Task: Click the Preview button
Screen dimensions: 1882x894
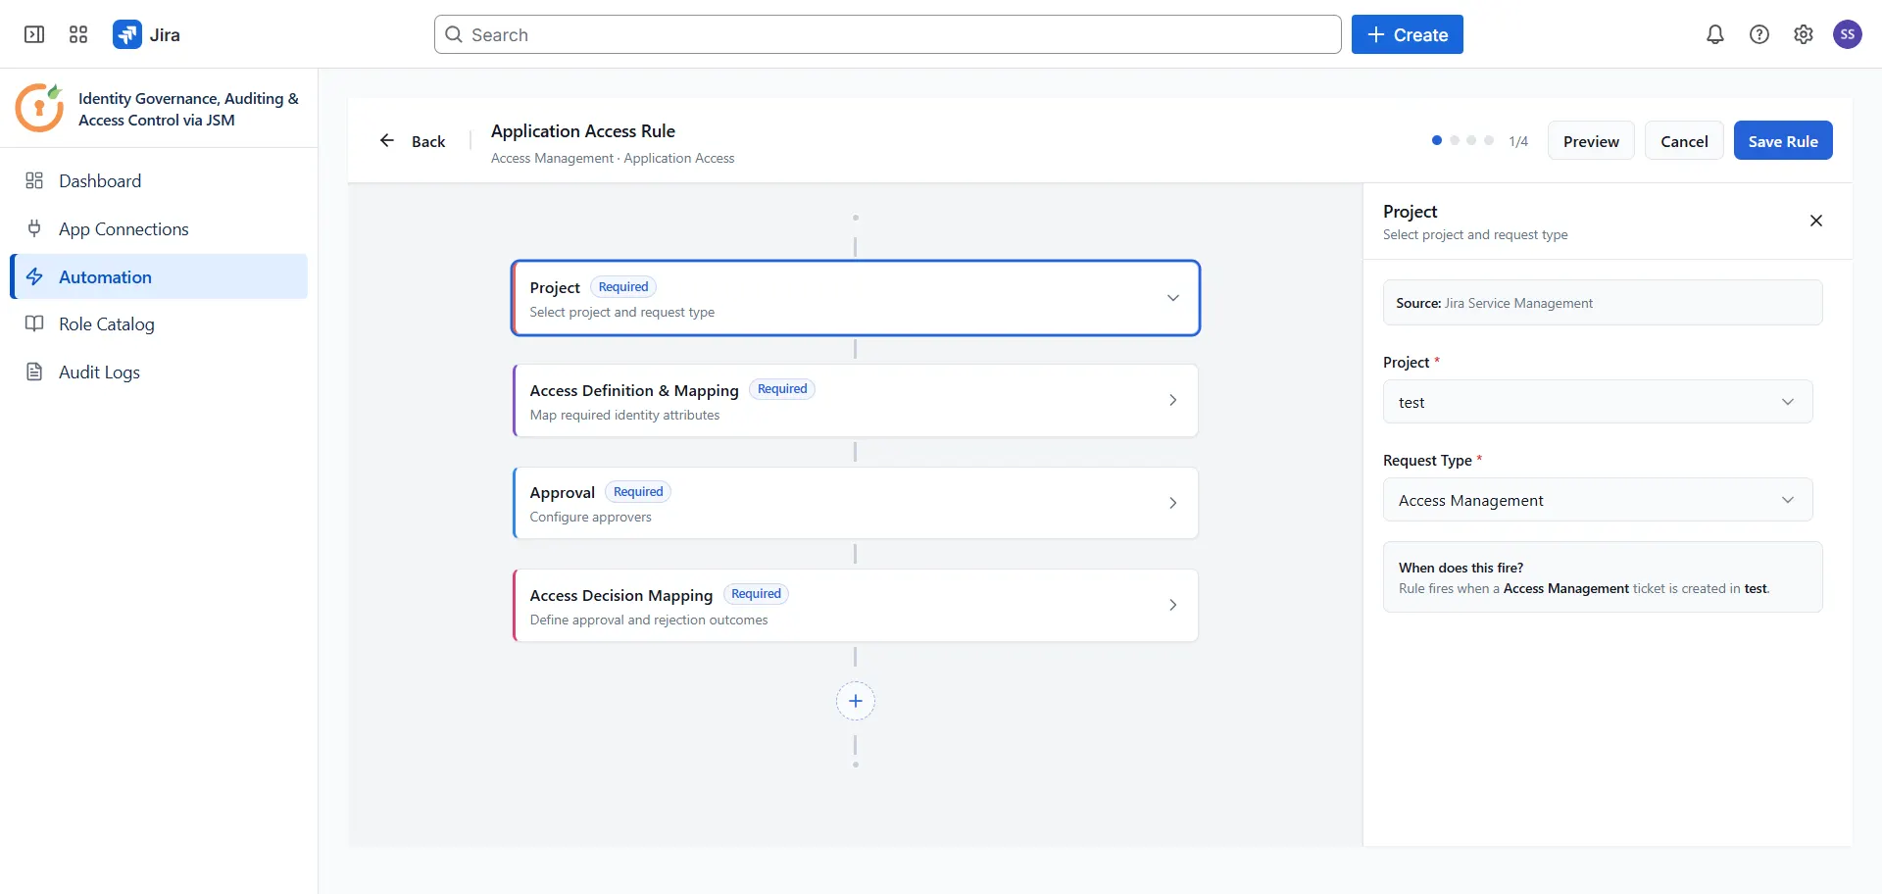Action: (x=1591, y=140)
